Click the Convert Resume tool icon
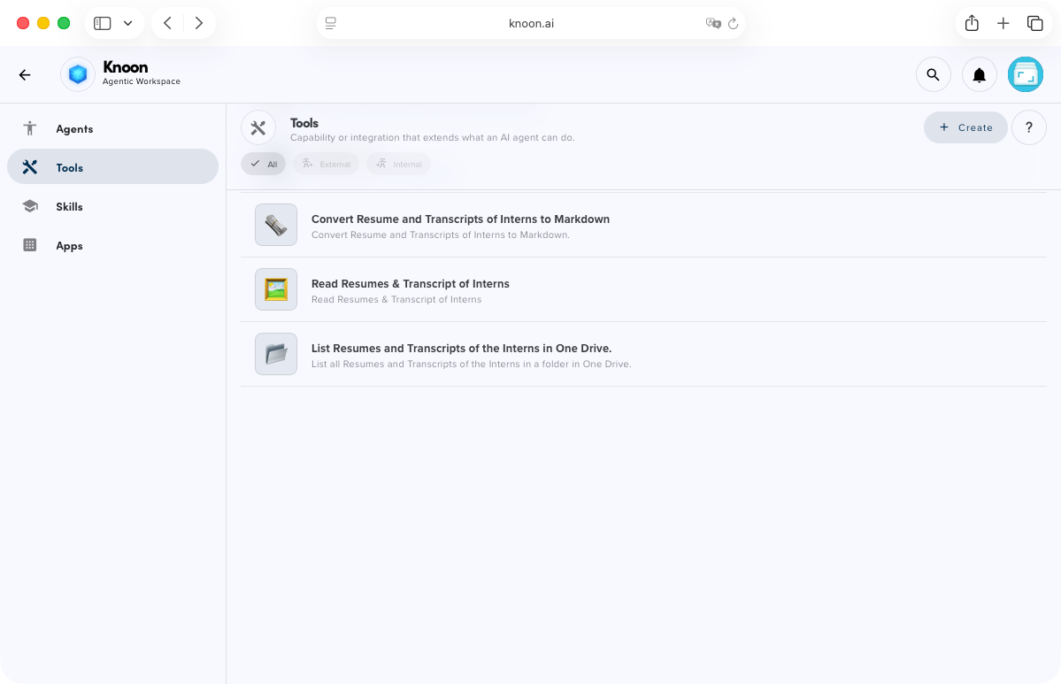The height and width of the screenshot is (684, 1061). coord(276,225)
